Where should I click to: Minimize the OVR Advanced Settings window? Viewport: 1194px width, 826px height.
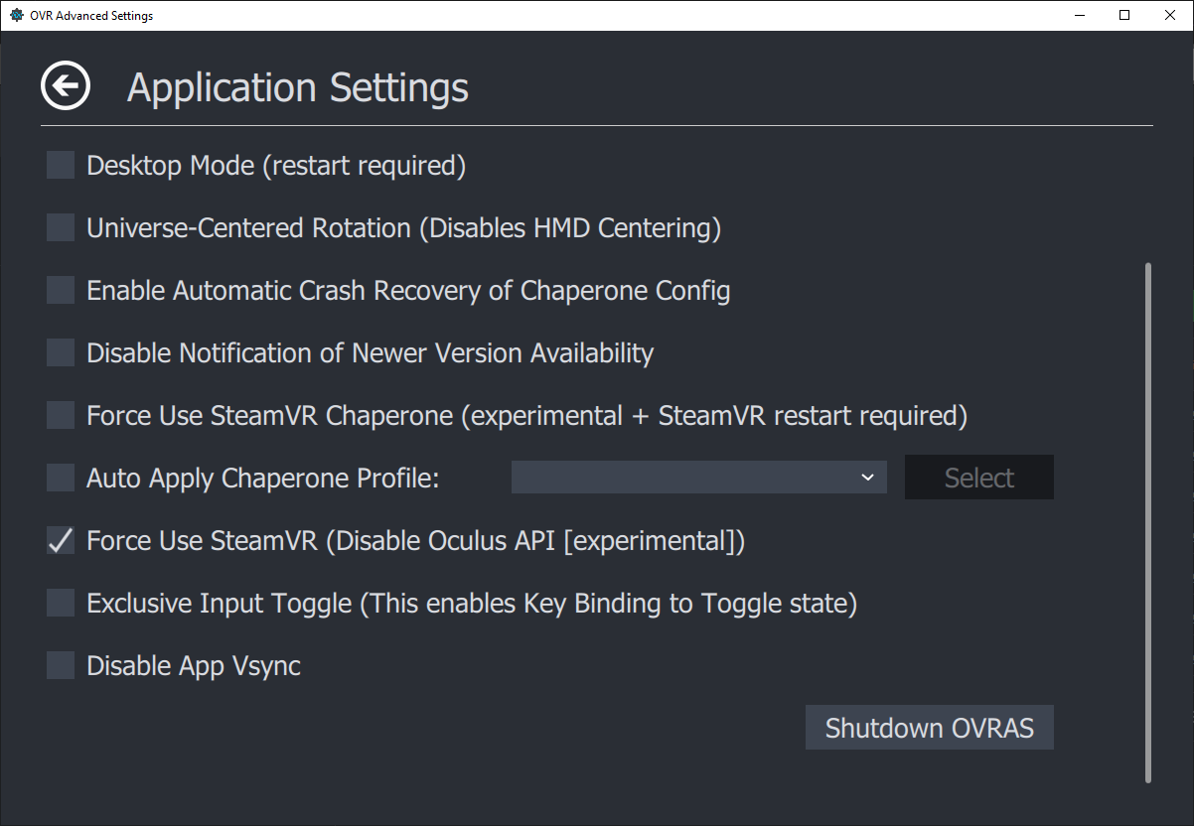[1079, 16]
